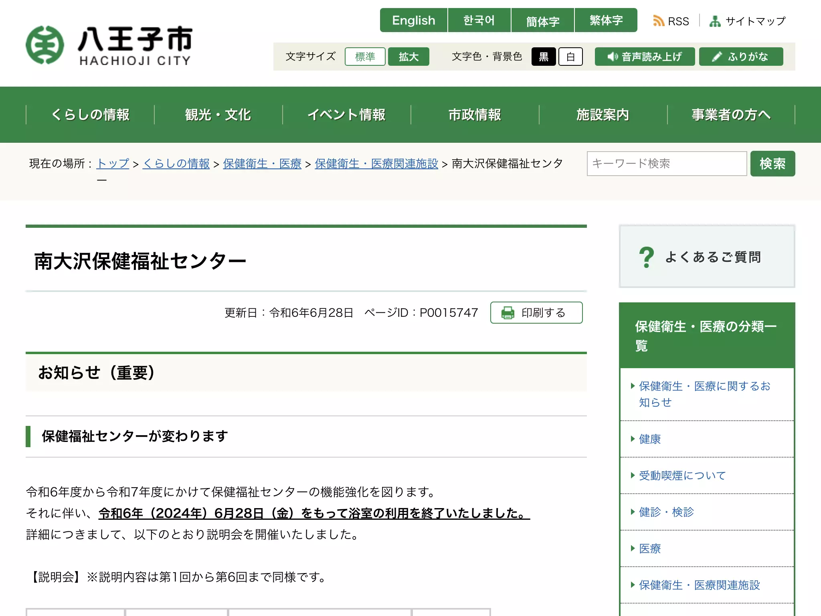
Task: Open the 医療 sidebar link
Action: (650, 549)
